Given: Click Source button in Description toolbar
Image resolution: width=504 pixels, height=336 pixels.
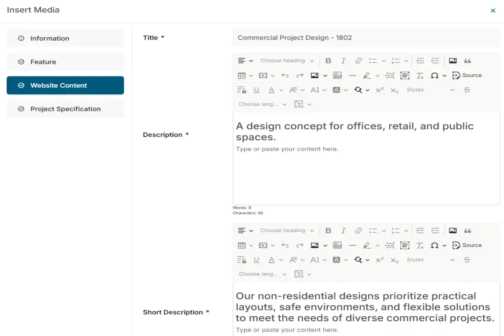Looking at the screenshot, I should [x=467, y=76].
